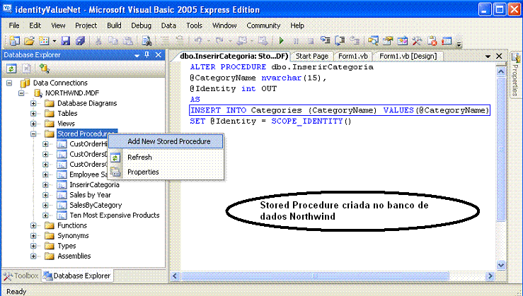The height and width of the screenshot is (296, 523).
Task: Collapse the Data Connections node
Action: tap(9, 83)
